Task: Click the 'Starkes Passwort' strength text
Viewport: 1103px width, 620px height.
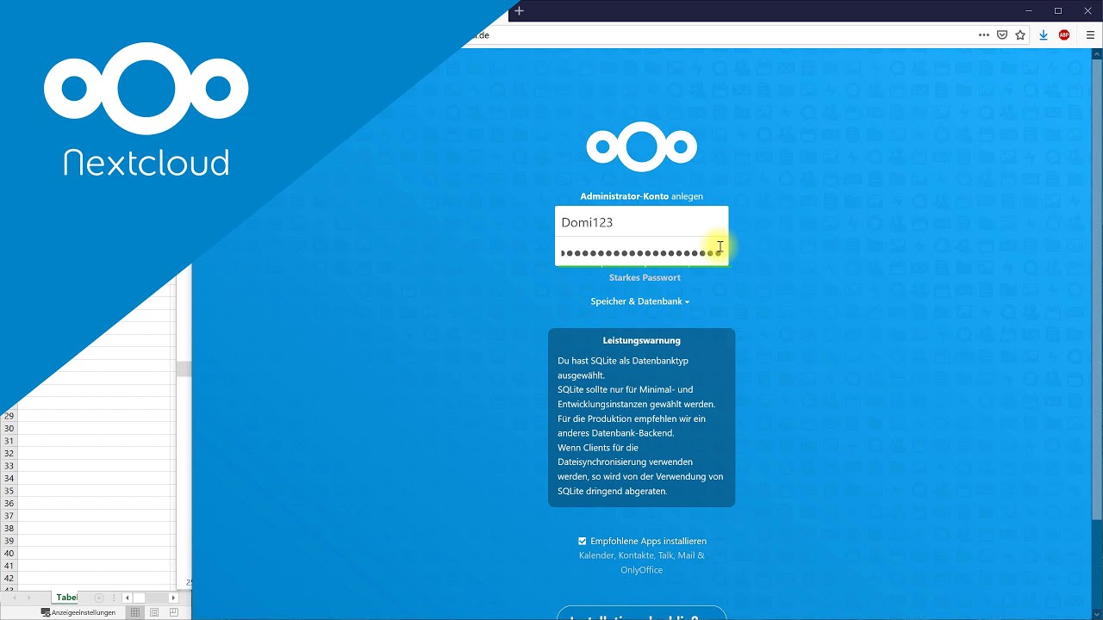Action: point(645,277)
